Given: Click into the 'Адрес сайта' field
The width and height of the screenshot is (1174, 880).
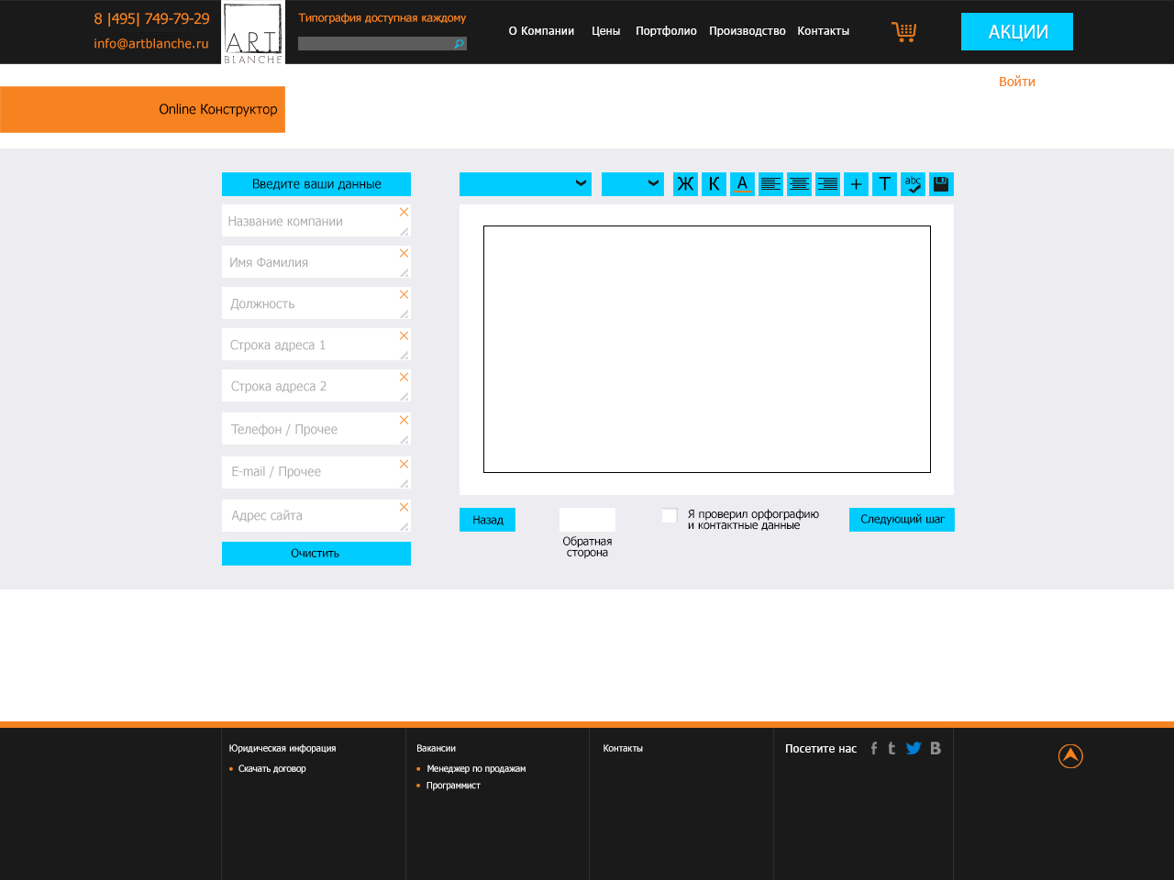Looking at the screenshot, I should click(316, 516).
